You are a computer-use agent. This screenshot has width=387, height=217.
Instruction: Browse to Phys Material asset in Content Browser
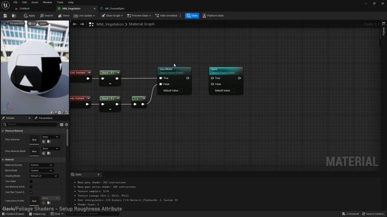click(x=49, y=142)
